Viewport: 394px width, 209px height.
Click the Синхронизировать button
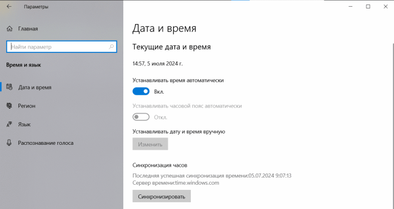coord(162,196)
